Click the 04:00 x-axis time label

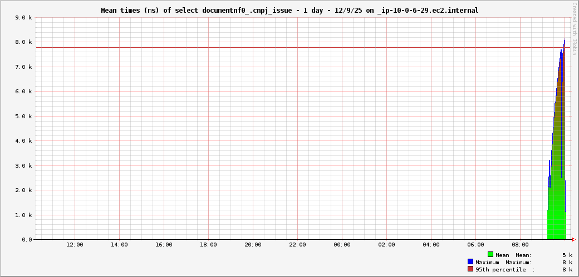click(x=431, y=245)
